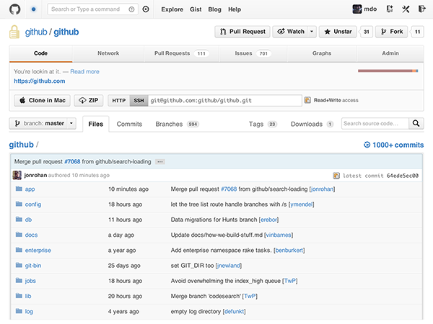Image resolution: width=433 pixels, height=324 pixels.
Task: Click the config folder icon
Action: click(19, 204)
